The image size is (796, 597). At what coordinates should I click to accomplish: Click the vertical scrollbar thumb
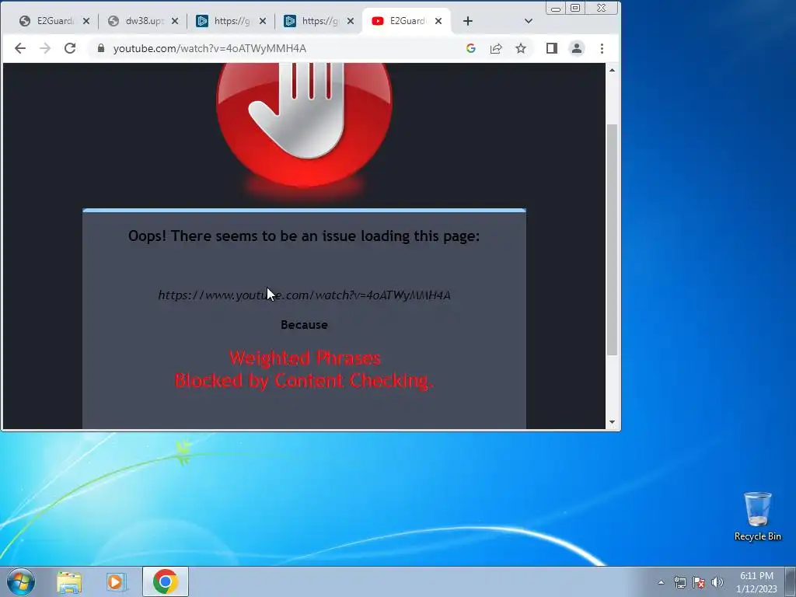coord(612,239)
